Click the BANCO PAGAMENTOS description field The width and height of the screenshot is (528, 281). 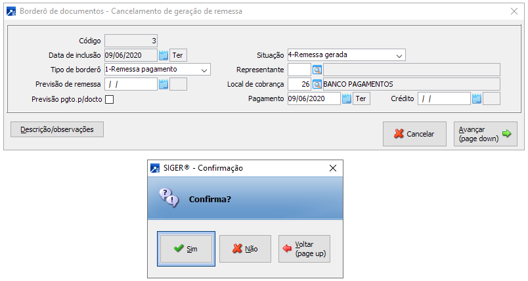coord(412,84)
